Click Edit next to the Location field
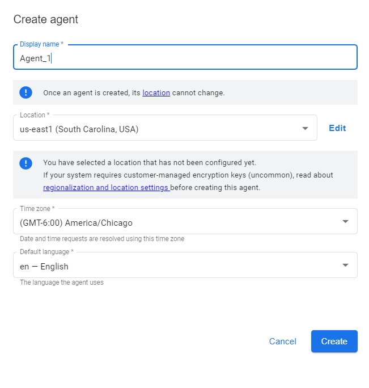This screenshot has height=388, width=369. [x=337, y=128]
